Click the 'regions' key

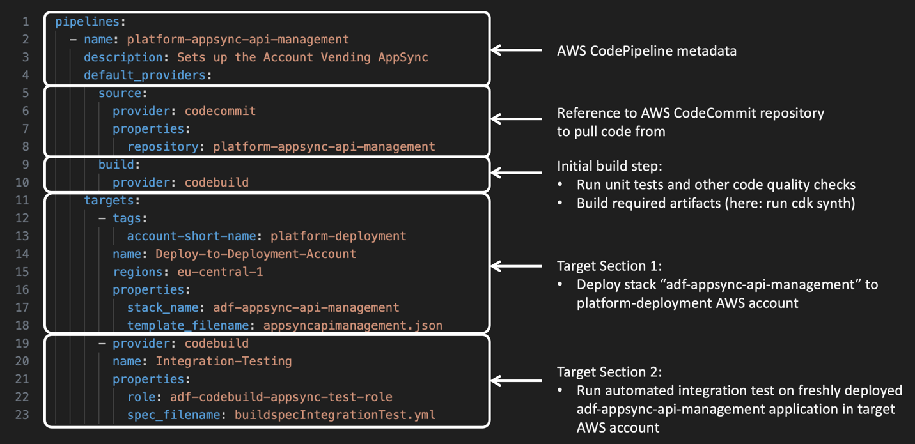click(137, 272)
